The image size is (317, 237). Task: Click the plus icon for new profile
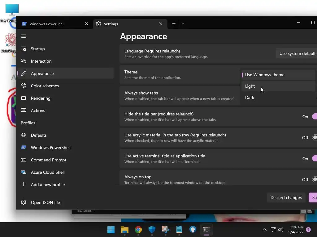[x=24, y=184]
